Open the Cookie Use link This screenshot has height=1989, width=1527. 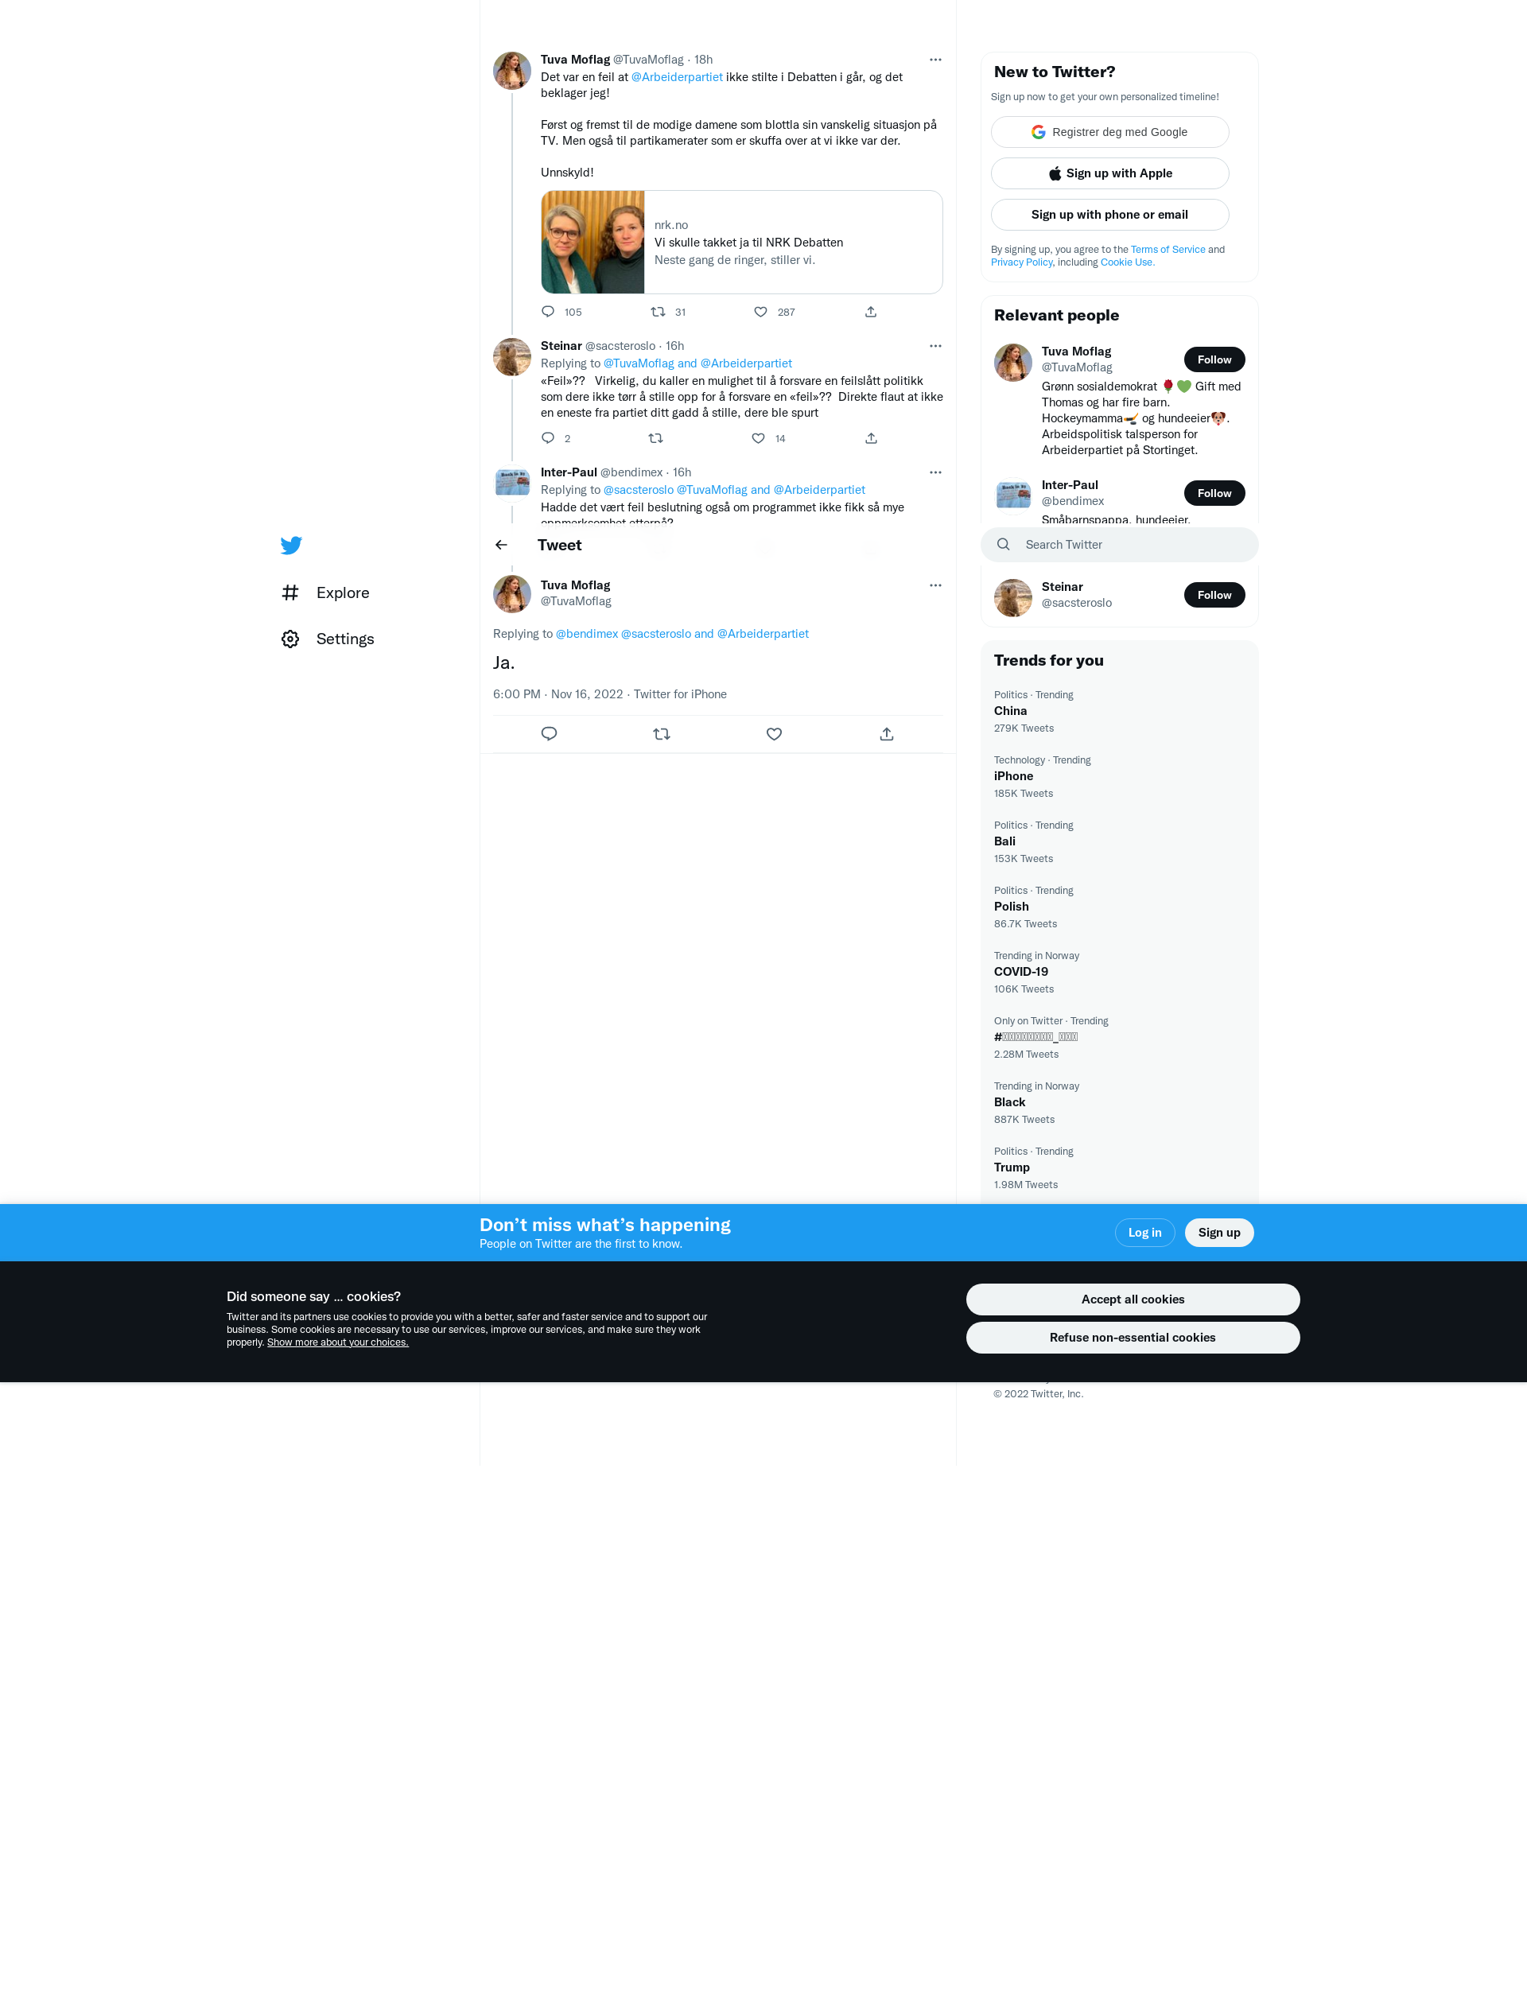pyautogui.click(x=1127, y=262)
